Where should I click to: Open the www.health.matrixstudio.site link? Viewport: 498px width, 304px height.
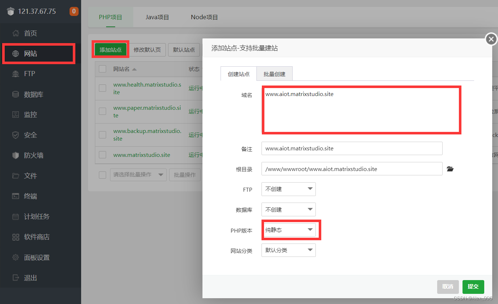[147, 88]
